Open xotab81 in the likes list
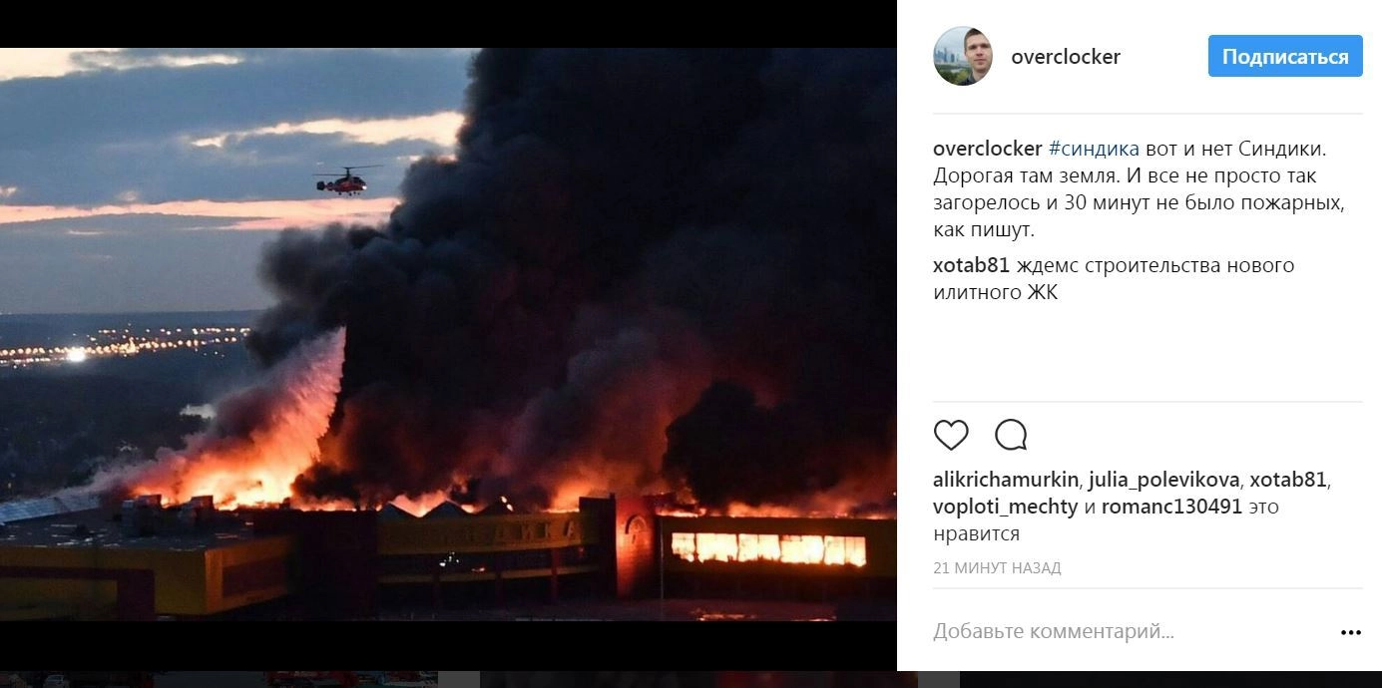The width and height of the screenshot is (1382, 688). (1290, 480)
